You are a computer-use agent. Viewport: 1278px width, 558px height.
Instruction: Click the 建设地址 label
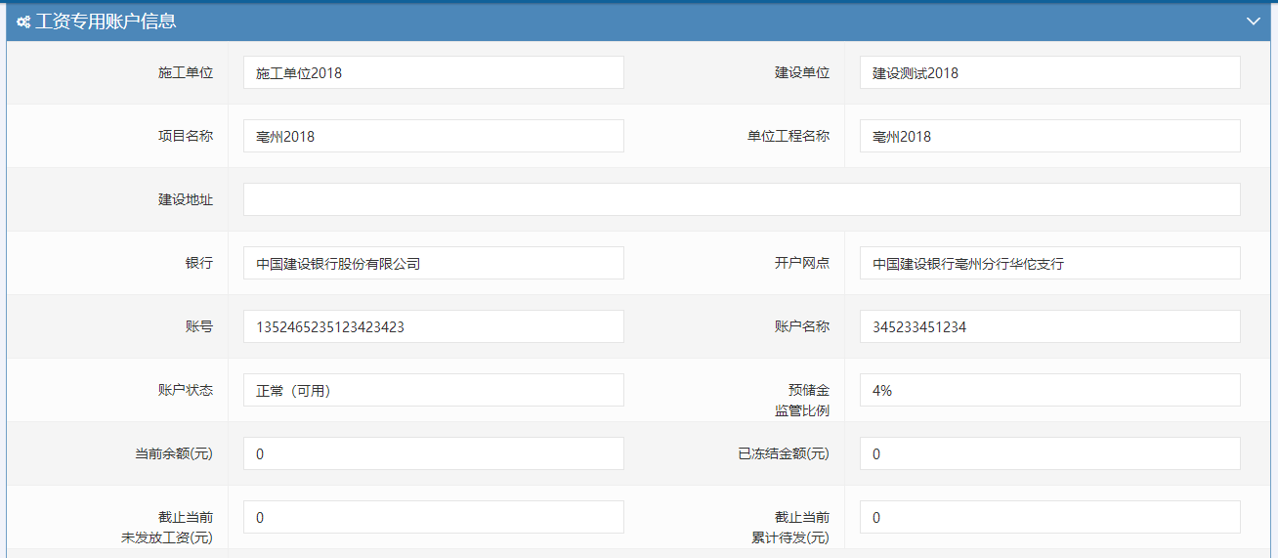(x=186, y=199)
